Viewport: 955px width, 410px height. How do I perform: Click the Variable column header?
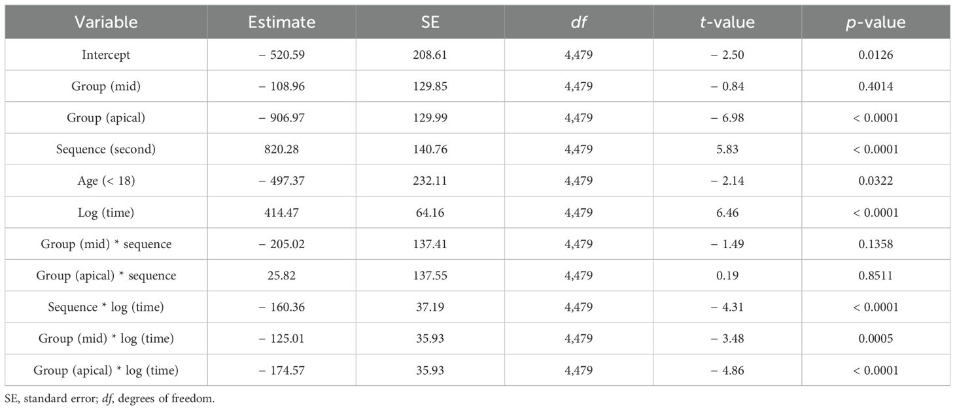(x=106, y=22)
